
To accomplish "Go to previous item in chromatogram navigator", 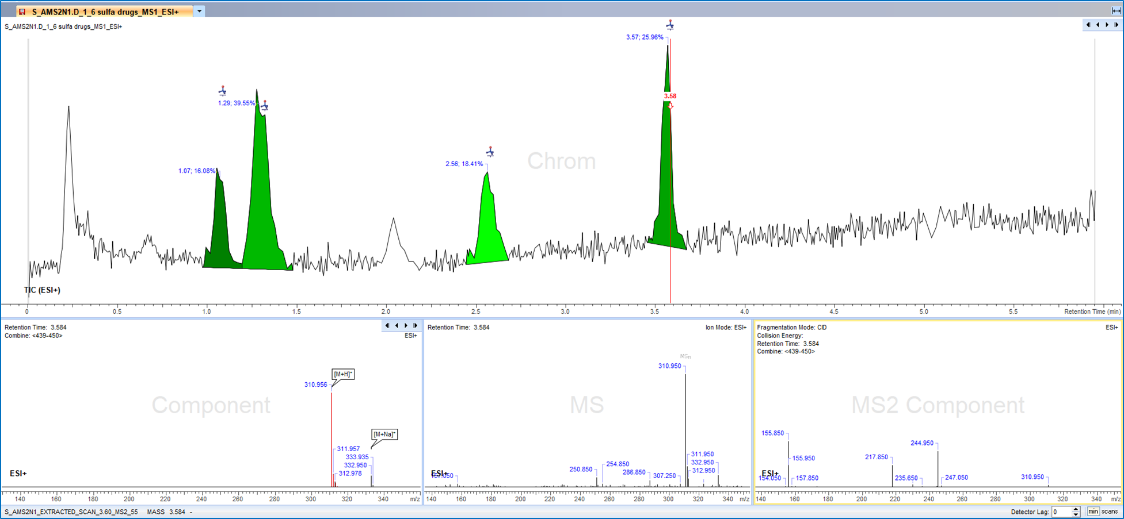I will click(x=1098, y=25).
